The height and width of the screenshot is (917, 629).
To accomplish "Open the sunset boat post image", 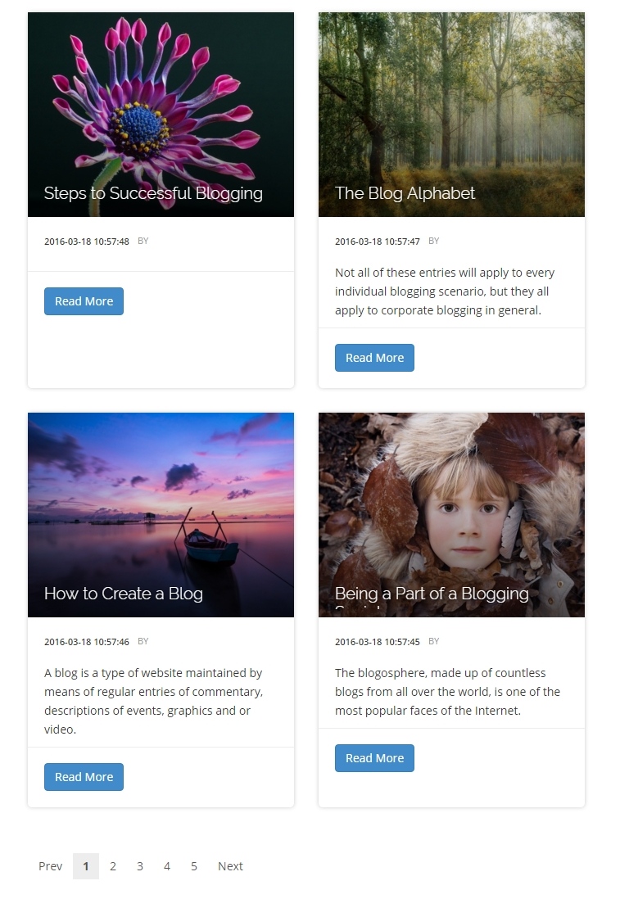I will tap(161, 515).
